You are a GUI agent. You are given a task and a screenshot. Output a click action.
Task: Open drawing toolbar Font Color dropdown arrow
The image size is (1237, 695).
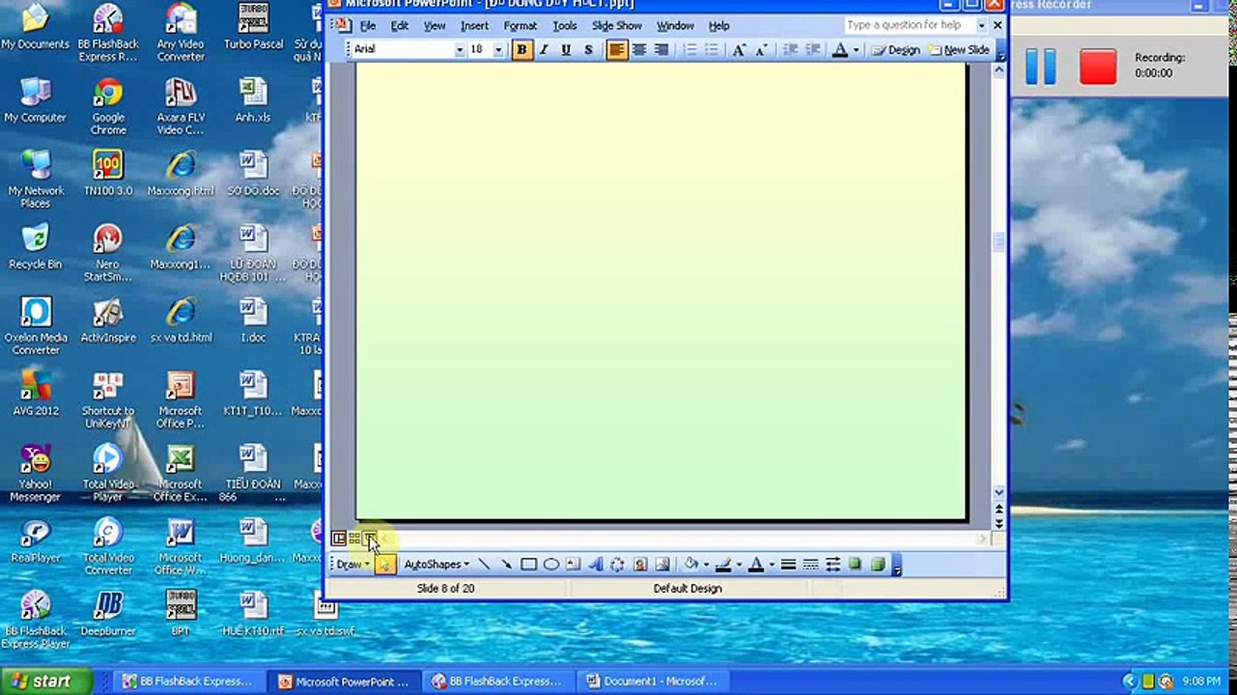(x=771, y=565)
